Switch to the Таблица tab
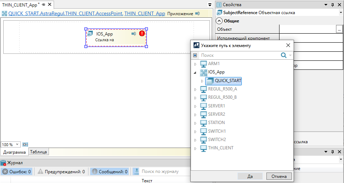Image resolution: width=344 pixels, height=183 pixels. click(38, 152)
